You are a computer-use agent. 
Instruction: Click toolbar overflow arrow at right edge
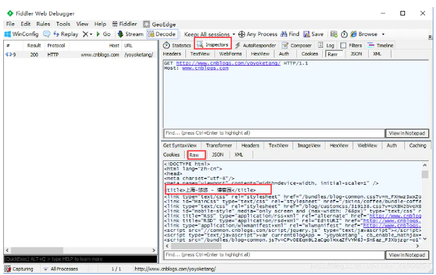click(430, 37)
